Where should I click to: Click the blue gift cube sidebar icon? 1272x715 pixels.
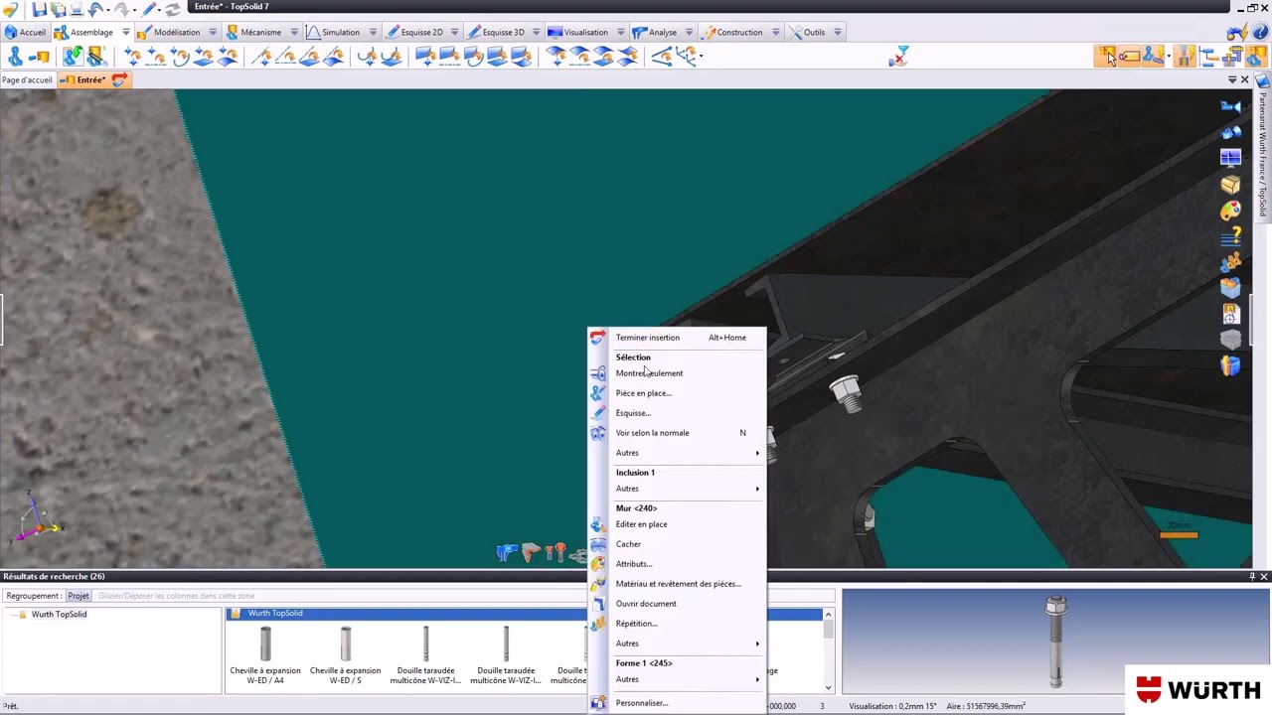click(x=1231, y=366)
